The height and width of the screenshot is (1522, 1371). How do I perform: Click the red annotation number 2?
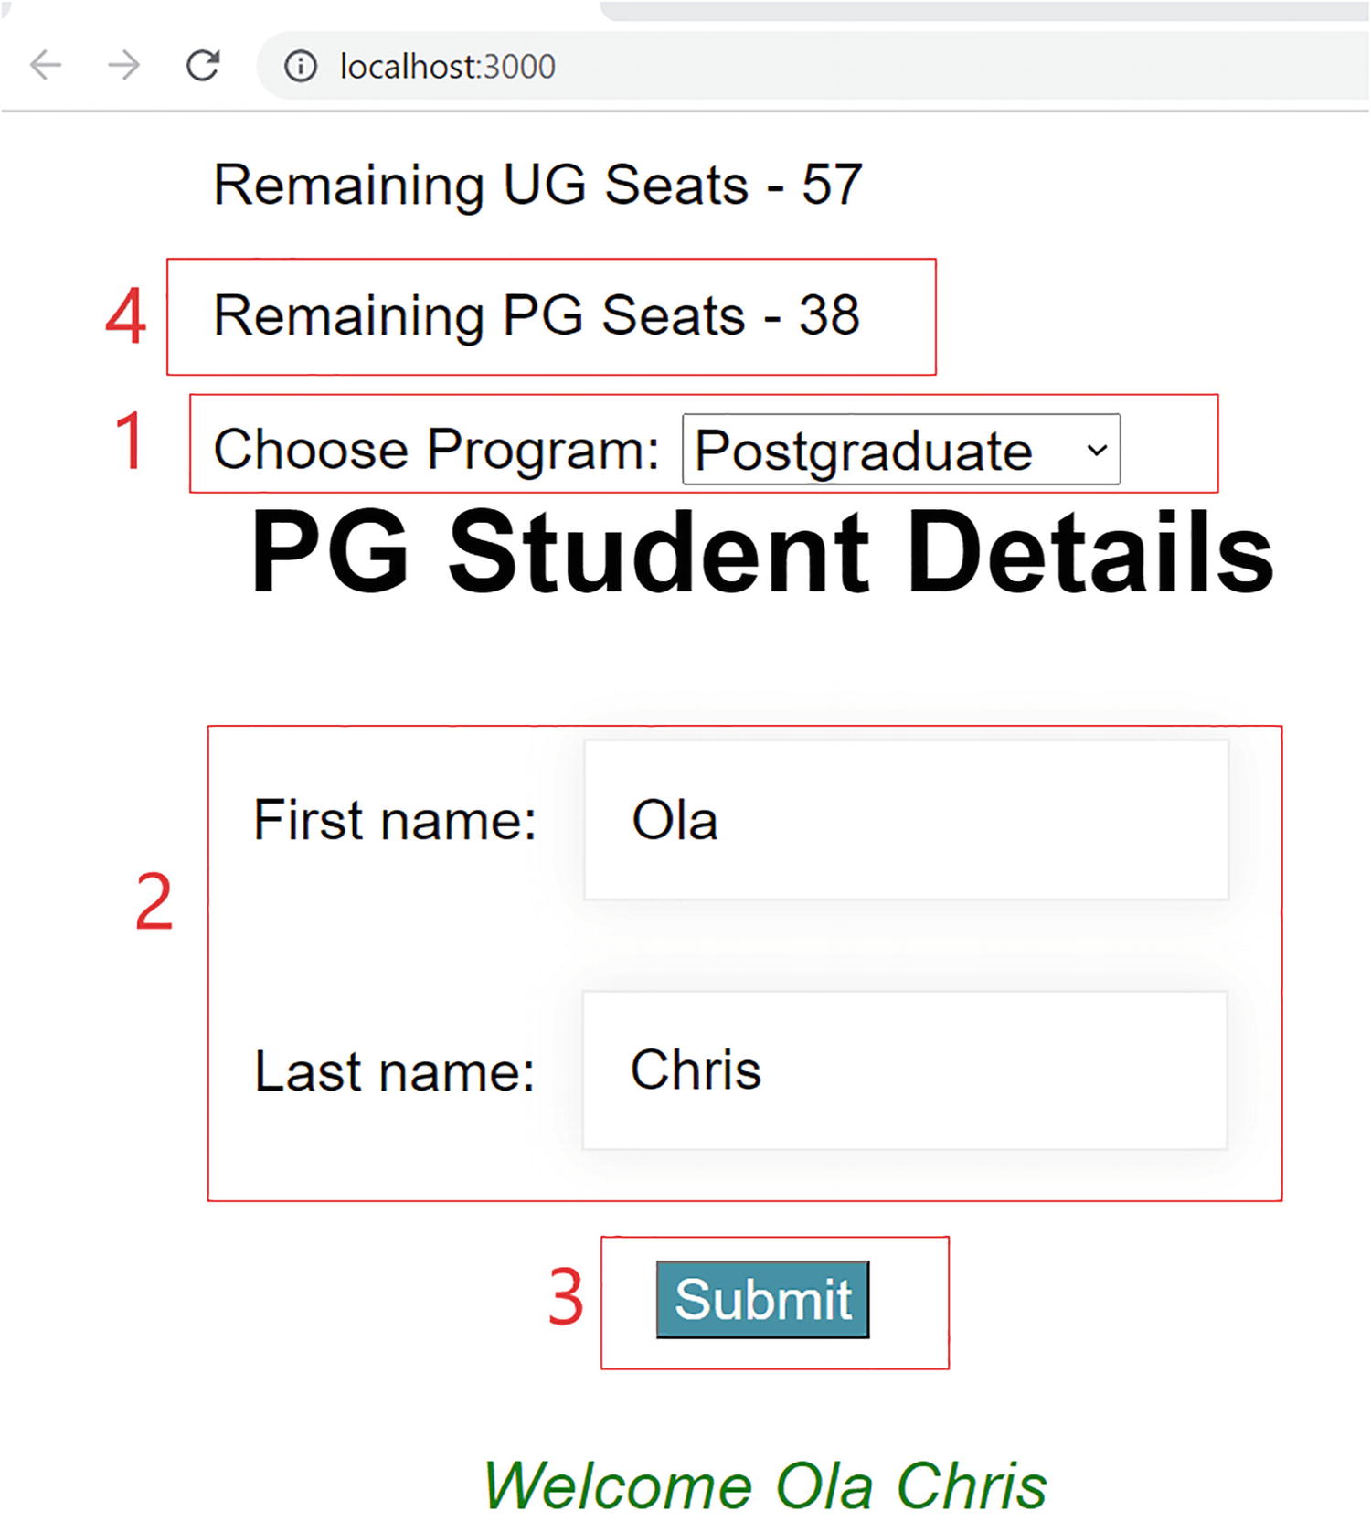click(x=154, y=902)
